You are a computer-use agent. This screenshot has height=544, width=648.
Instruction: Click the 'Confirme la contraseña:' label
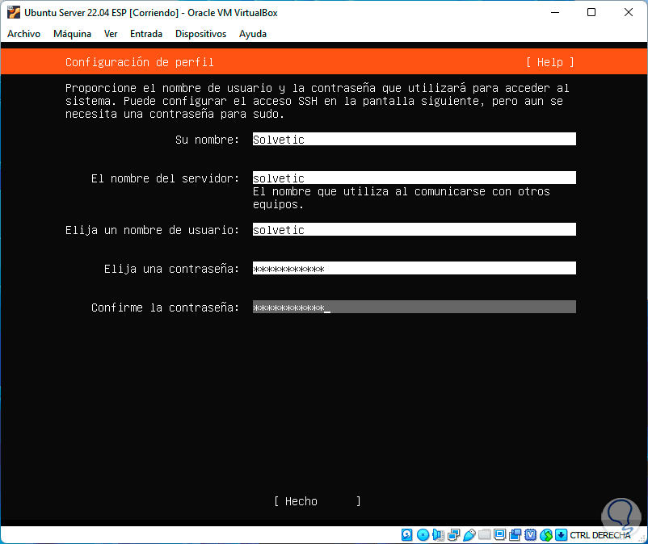point(165,308)
